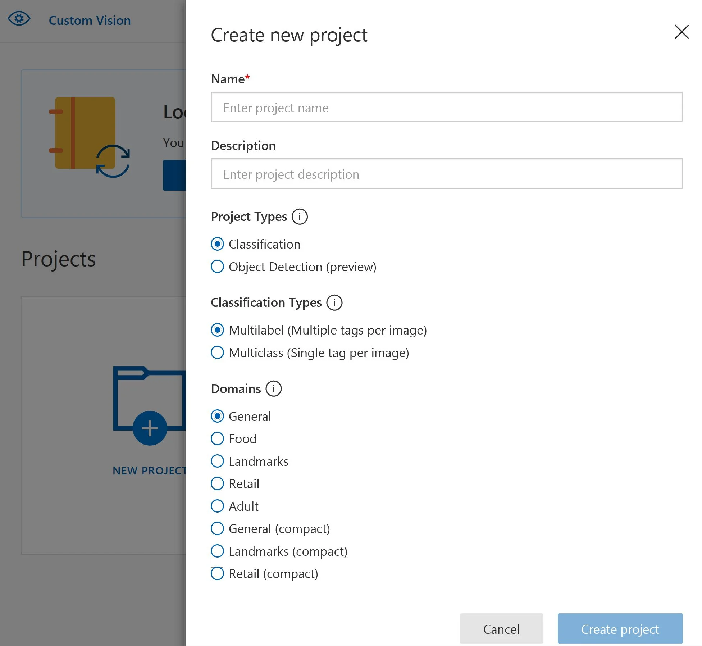Image resolution: width=702 pixels, height=646 pixels.
Task: Click the Cancel button
Action: tap(501, 629)
